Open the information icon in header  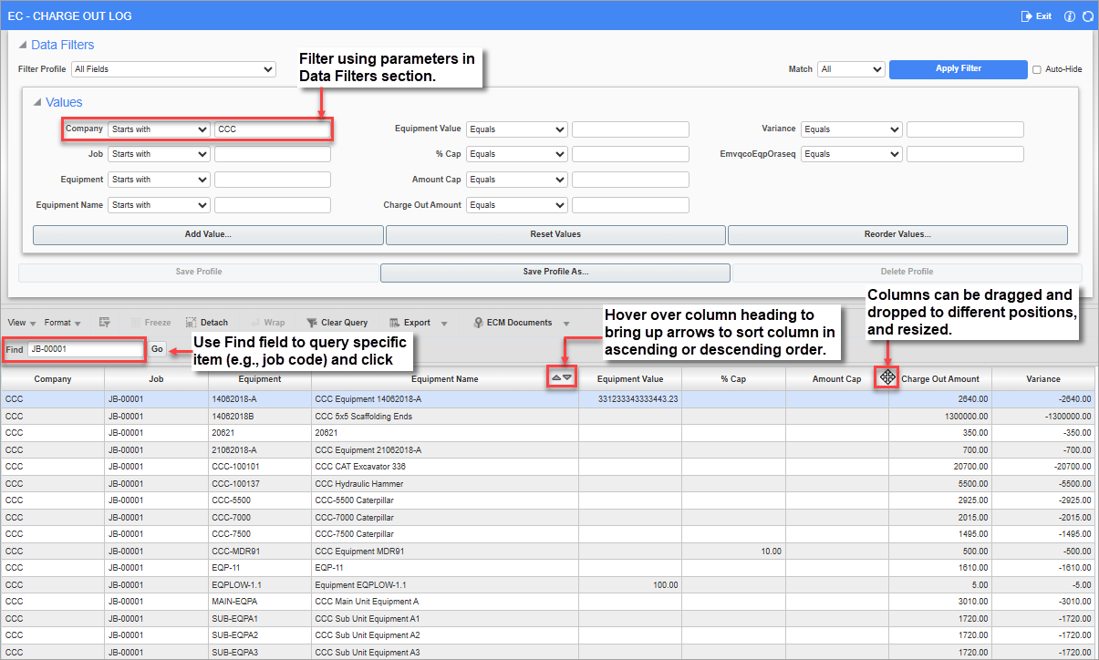tap(1070, 16)
